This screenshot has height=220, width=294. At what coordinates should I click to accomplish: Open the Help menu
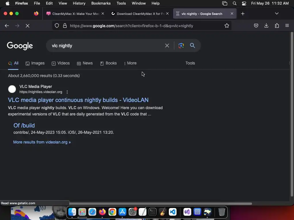pos(155,3)
